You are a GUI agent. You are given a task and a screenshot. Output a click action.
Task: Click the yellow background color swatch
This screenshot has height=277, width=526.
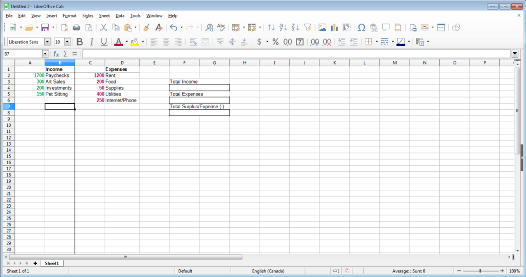pyautogui.click(x=135, y=42)
